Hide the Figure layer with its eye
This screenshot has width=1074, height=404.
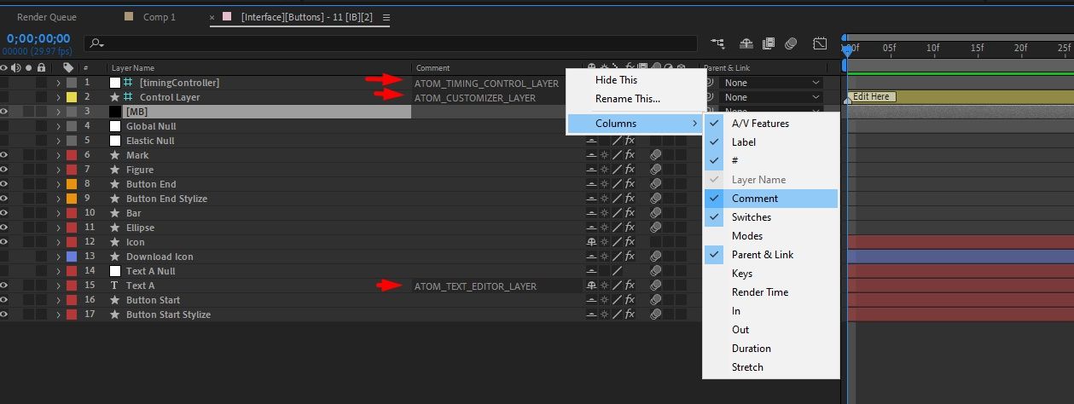click(x=4, y=170)
